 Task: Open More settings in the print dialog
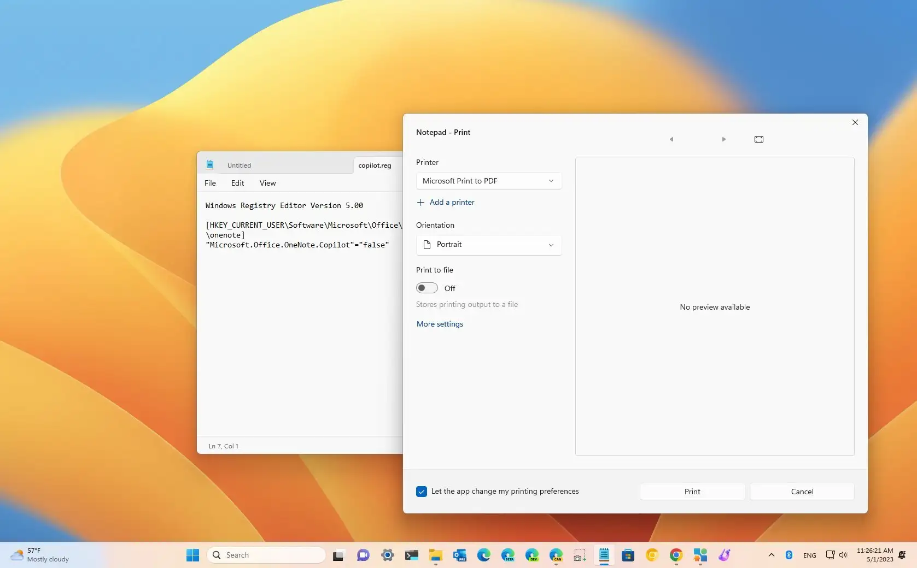point(439,323)
